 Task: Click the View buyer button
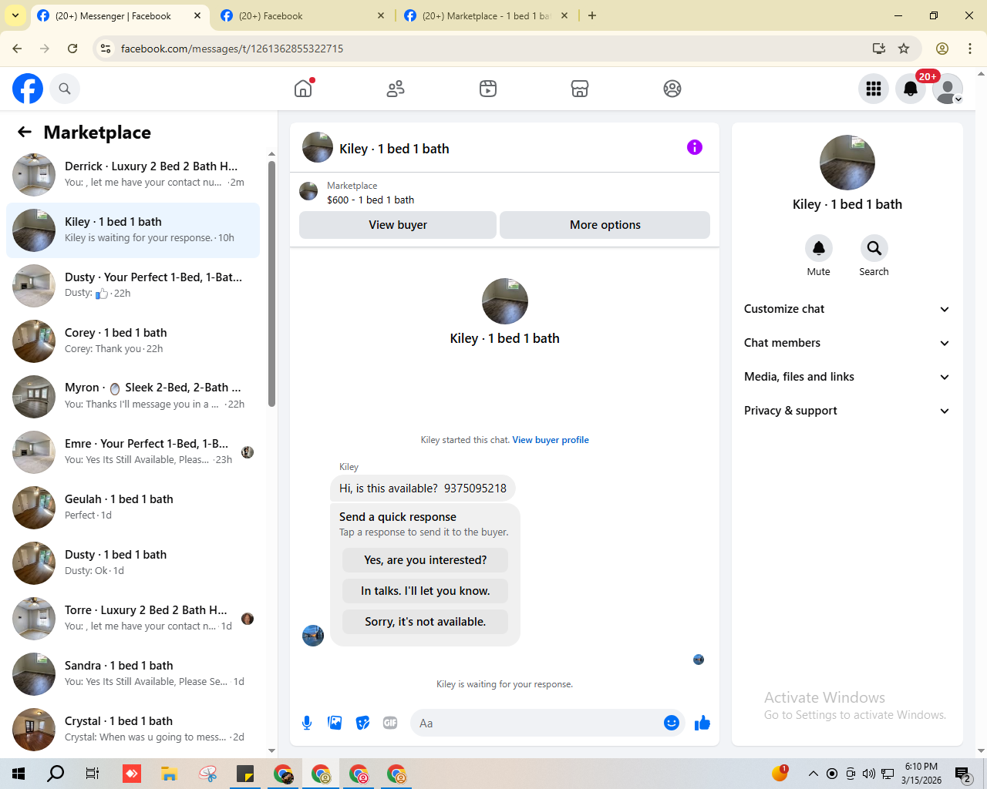pos(398,225)
